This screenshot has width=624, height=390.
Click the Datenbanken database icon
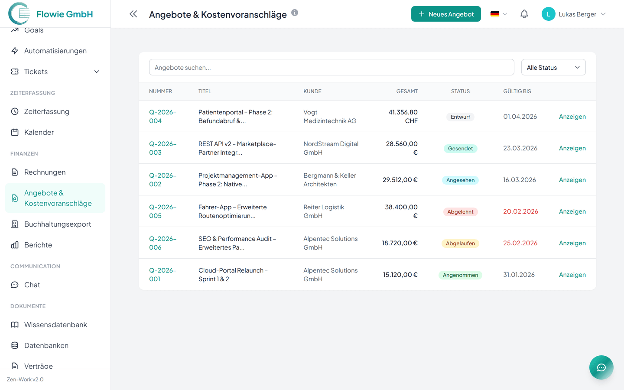[15, 345]
